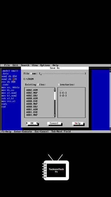Click the files list scroll down arrow

click(x=55, y=115)
